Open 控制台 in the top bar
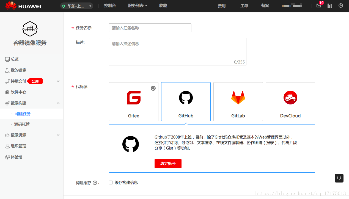 110,5
